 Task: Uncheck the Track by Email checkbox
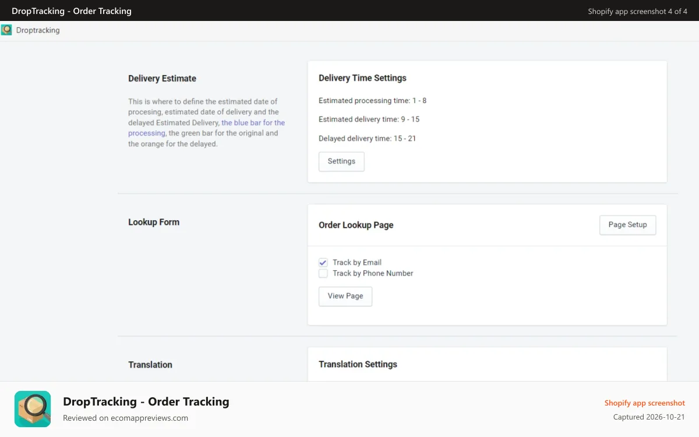[323, 263]
